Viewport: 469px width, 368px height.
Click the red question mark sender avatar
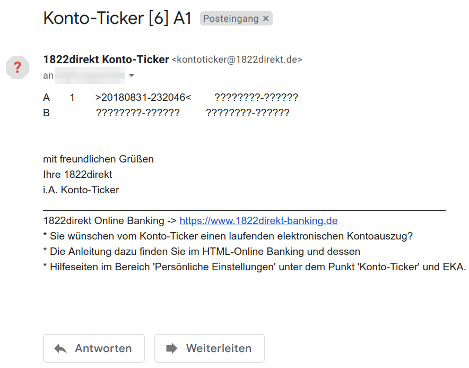click(x=18, y=67)
